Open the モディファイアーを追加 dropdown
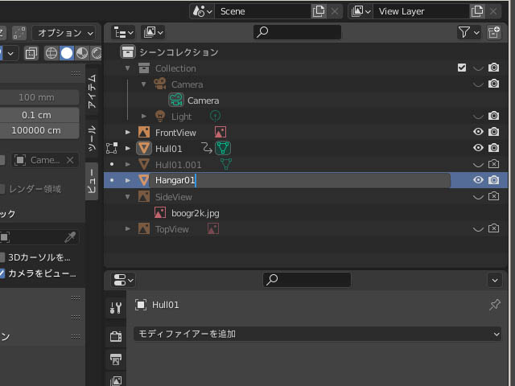Screen dimensions: 515x386 pos(317,335)
